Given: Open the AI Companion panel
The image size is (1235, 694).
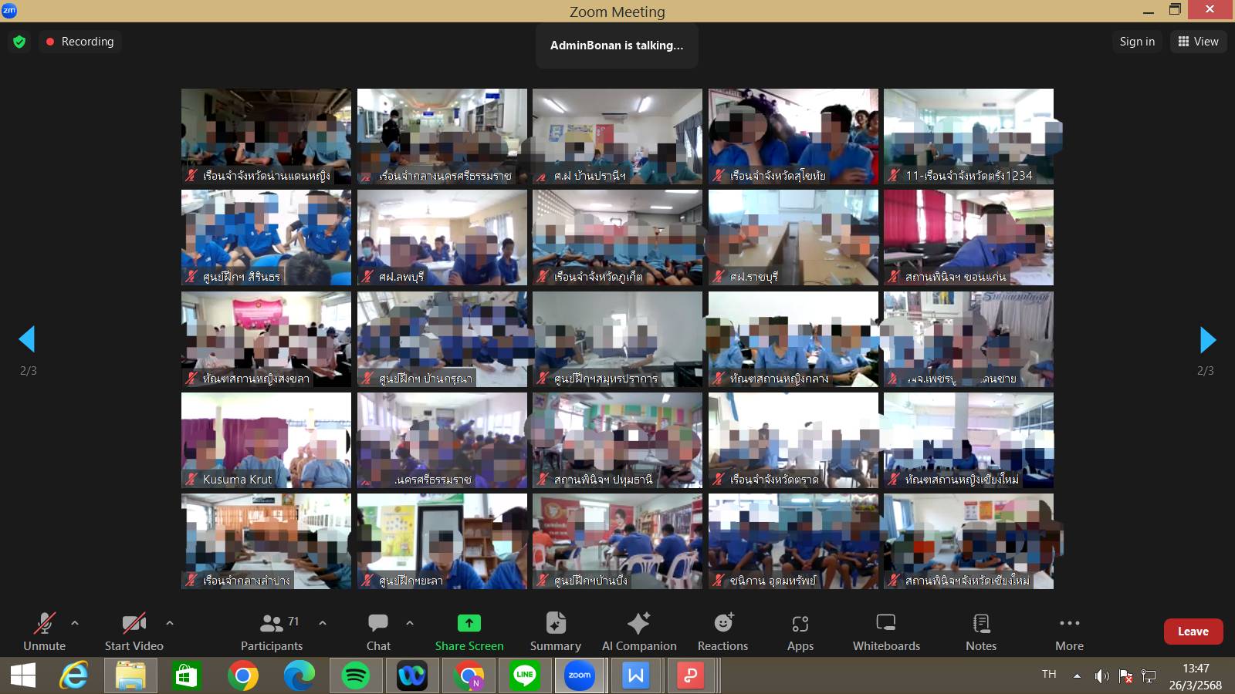Looking at the screenshot, I should pyautogui.click(x=638, y=632).
